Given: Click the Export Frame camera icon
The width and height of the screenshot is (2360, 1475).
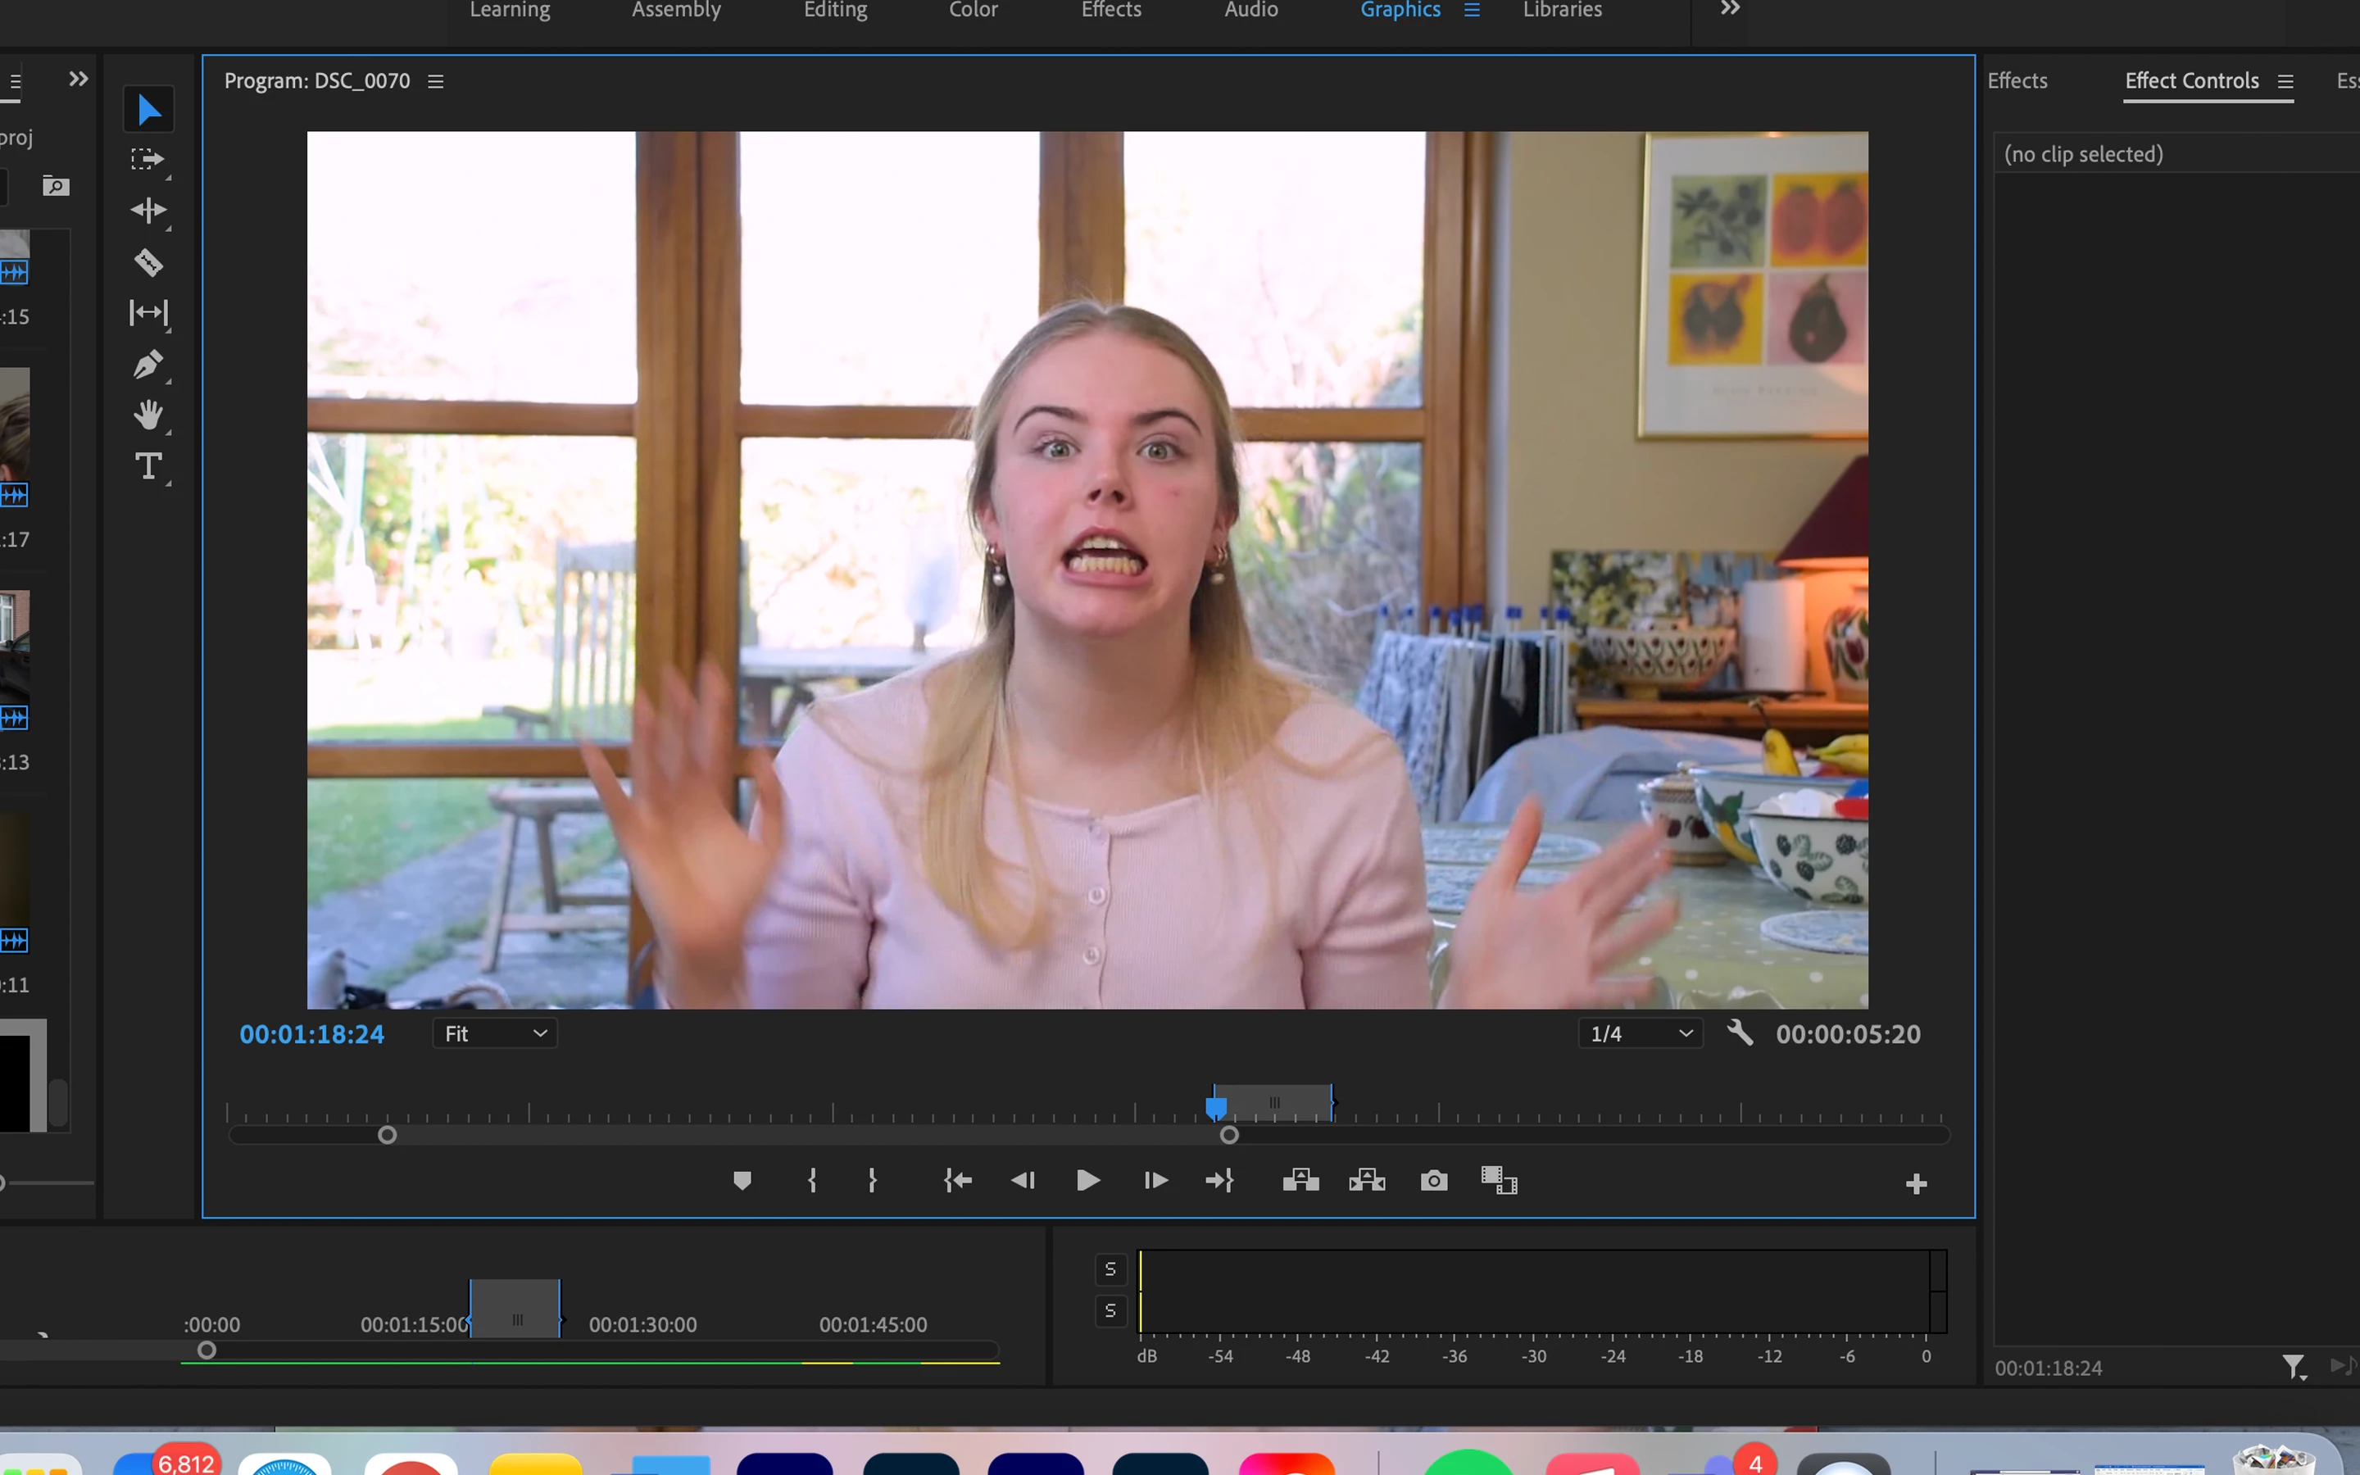Looking at the screenshot, I should point(1433,1182).
